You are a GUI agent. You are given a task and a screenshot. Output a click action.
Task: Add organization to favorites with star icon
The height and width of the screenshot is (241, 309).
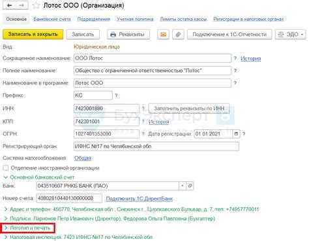[36, 5]
